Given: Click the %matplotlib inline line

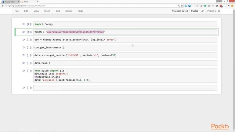Looking at the screenshot, I should coord(47,77).
